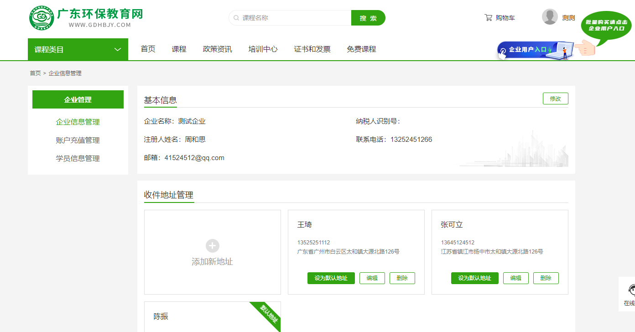The width and height of the screenshot is (635, 332).
Task: Click the 课程名称 search input field
Action: [x=294, y=18]
